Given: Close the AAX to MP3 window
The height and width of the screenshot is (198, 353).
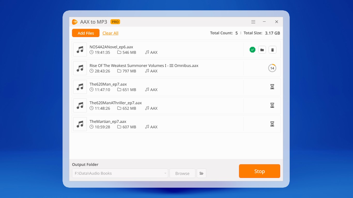Looking at the screenshot, I should 277,22.
